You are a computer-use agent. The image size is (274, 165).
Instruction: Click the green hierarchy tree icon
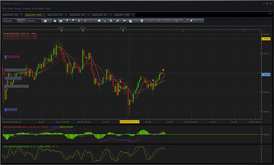tap(198, 21)
